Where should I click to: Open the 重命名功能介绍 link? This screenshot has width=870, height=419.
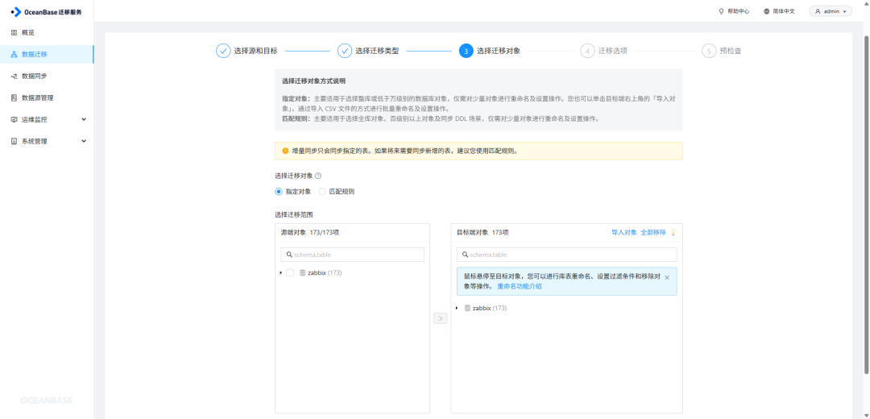click(520, 286)
